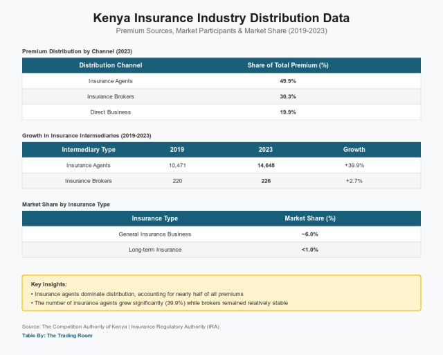Click the main title 'Kenya Insurance Industry Distribution Data'
Screen dimensions: 443x355
pyautogui.click(x=221, y=17)
